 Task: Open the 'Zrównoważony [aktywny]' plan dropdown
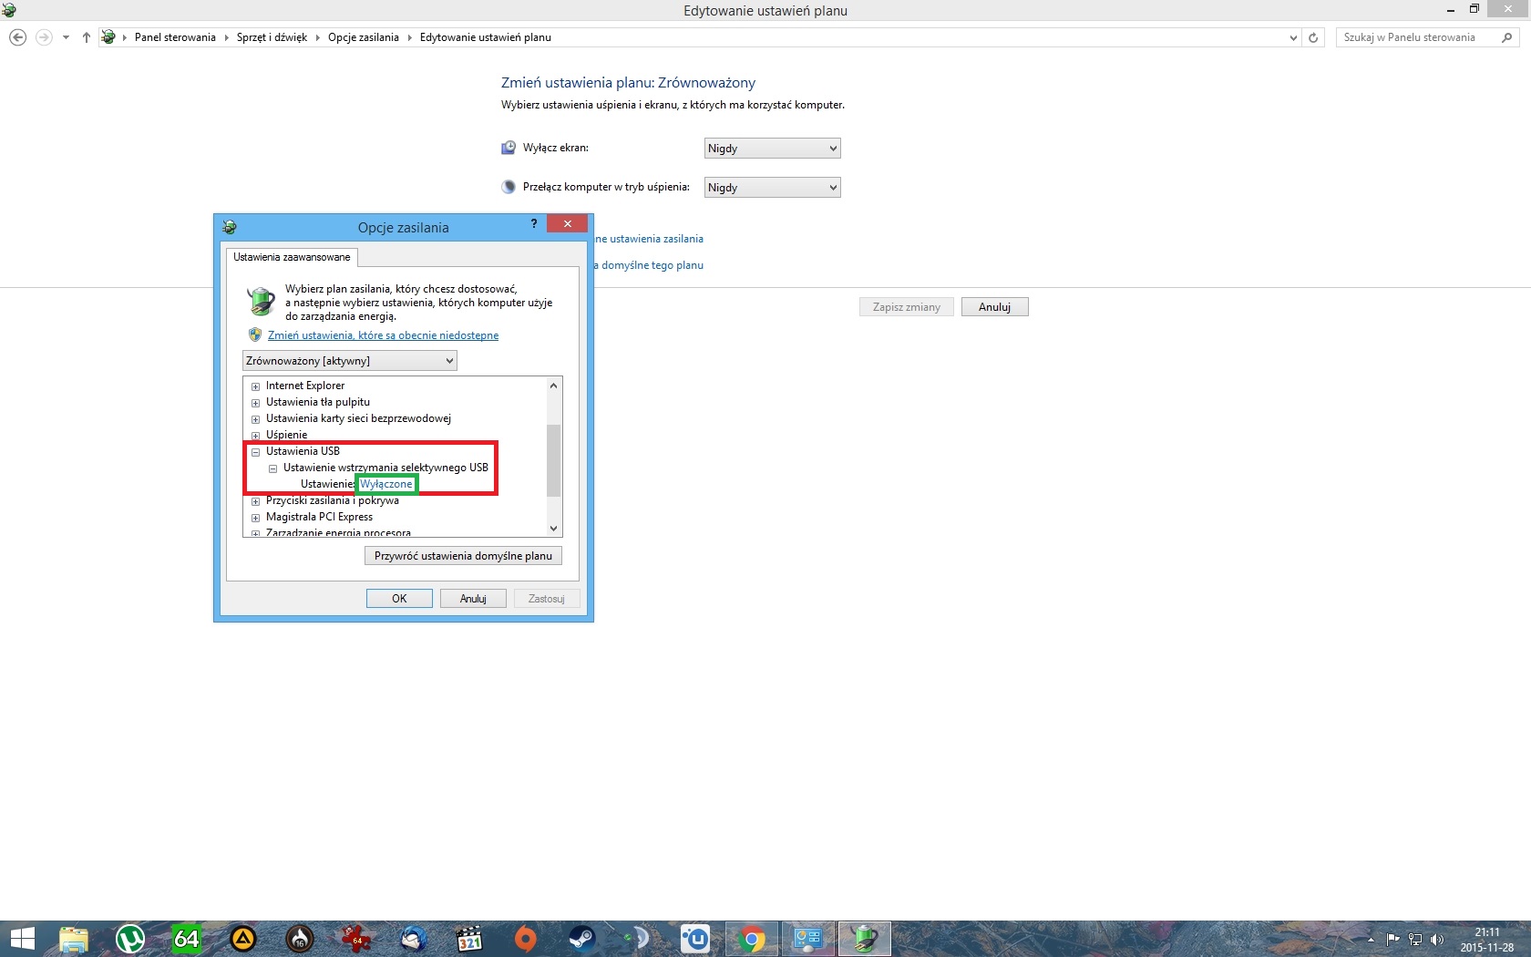(350, 361)
